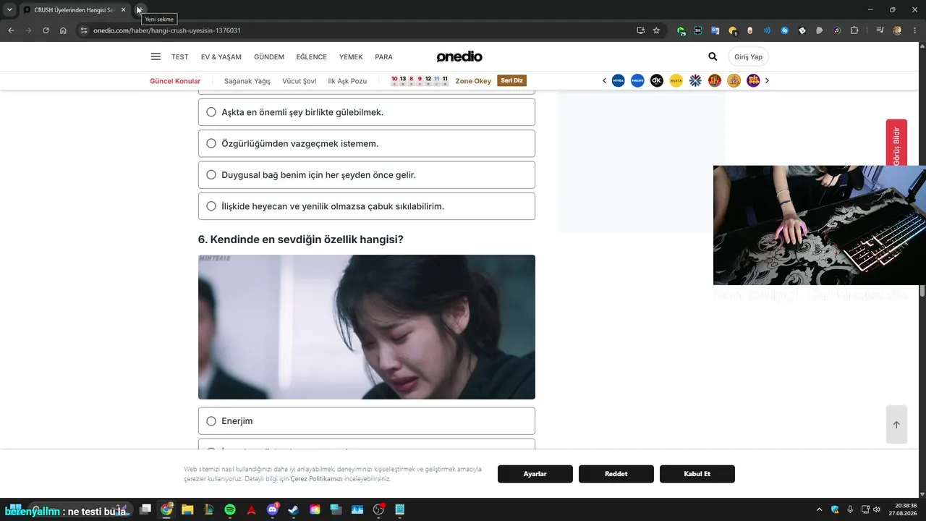
Task: Open the Chrome home page button
Action: coord(63,30)
